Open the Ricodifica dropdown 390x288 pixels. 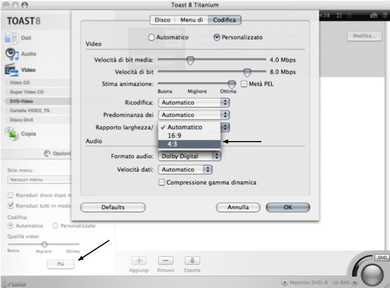pyautogui.click(x=194, y=102)
